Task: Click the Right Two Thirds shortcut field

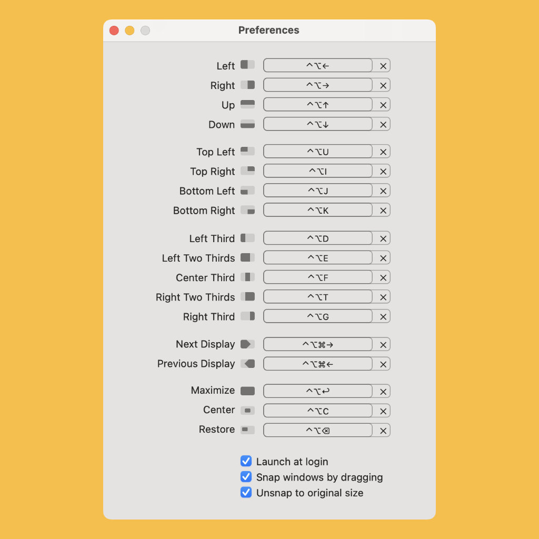Action: pos(318,297)
